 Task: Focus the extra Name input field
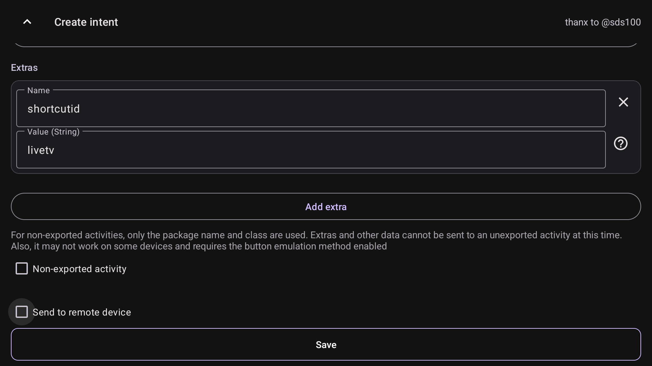click(311, 108)
